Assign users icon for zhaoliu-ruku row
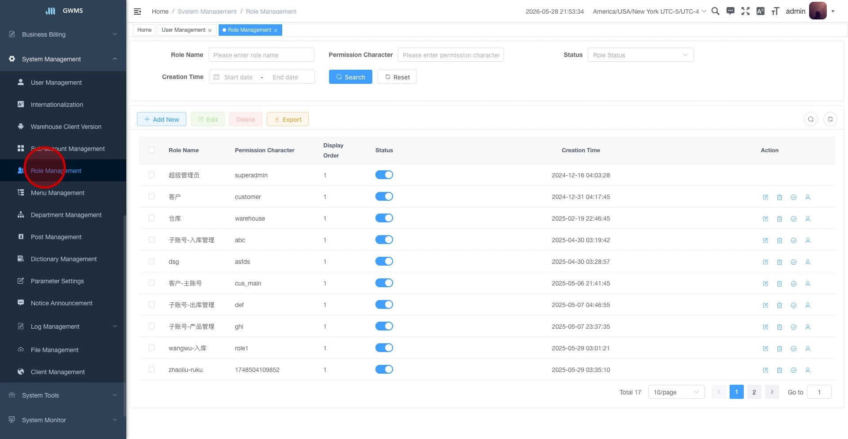 coord(808,370)
